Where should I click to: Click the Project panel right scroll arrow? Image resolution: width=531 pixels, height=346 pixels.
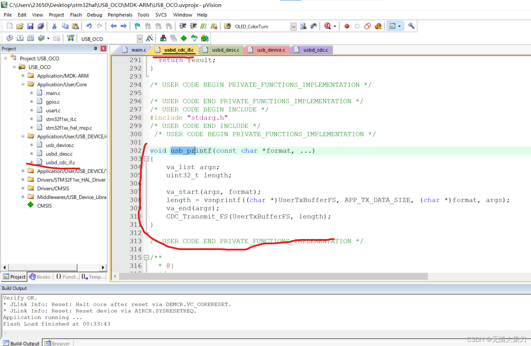pos(103,267)
